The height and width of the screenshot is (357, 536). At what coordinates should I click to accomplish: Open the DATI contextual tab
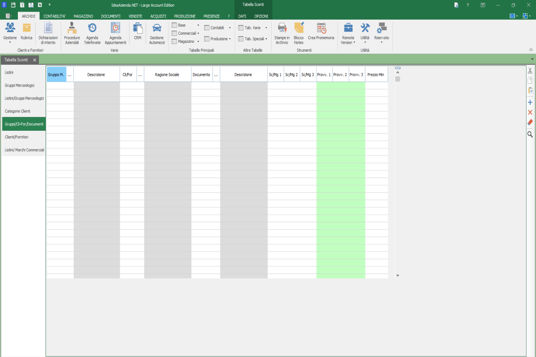coord(242,16)
